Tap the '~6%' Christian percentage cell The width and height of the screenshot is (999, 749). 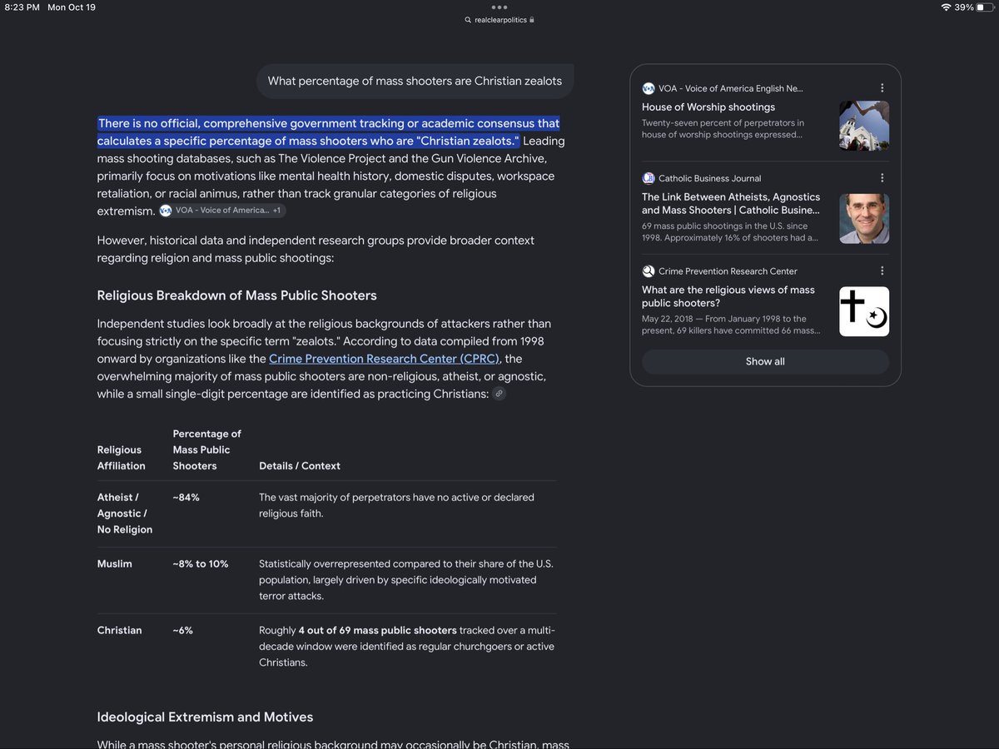(x=183, y=631)
